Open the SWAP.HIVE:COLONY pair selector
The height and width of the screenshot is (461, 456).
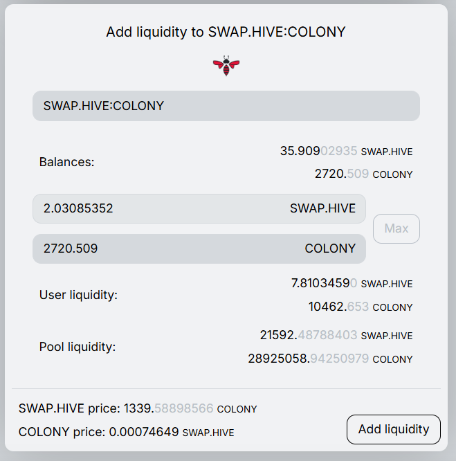226,106
